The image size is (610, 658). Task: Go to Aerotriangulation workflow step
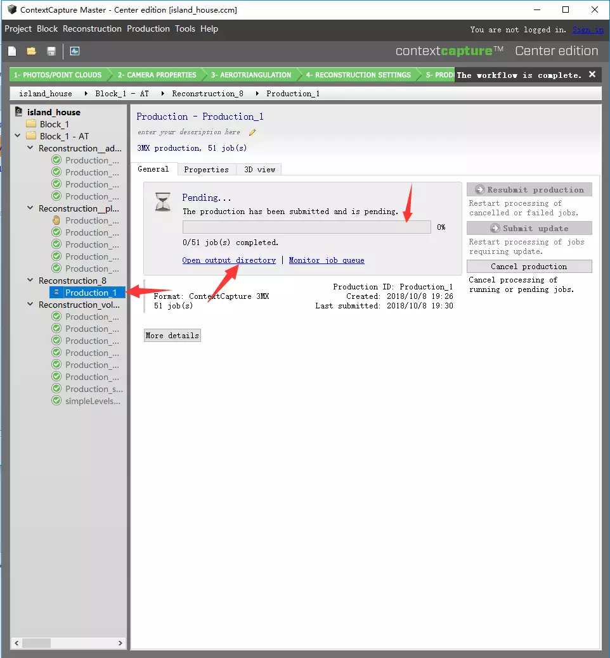tap(251, 75)
